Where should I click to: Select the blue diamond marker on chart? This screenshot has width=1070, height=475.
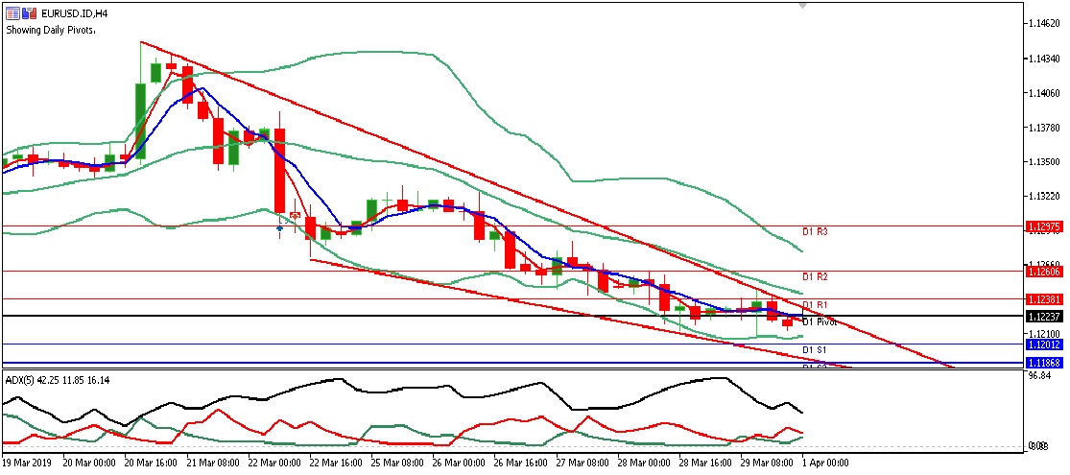(x=279, y=227)
